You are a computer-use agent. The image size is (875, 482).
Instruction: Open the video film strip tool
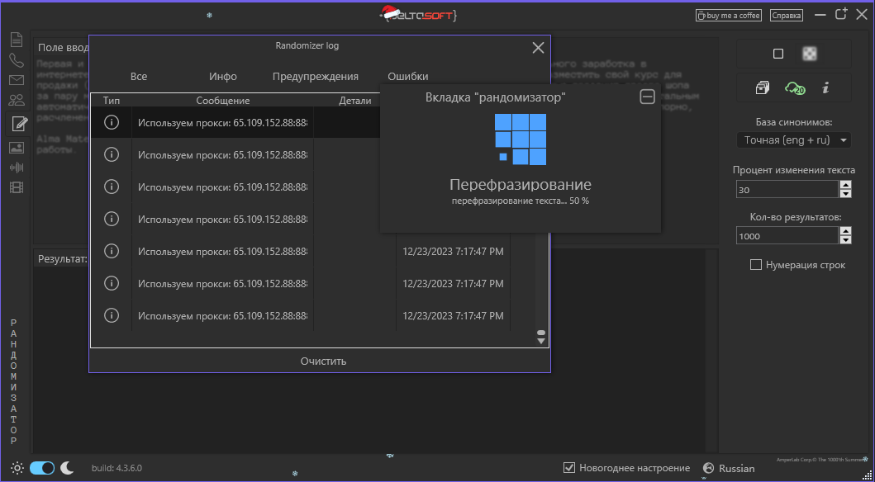[17, 187]
